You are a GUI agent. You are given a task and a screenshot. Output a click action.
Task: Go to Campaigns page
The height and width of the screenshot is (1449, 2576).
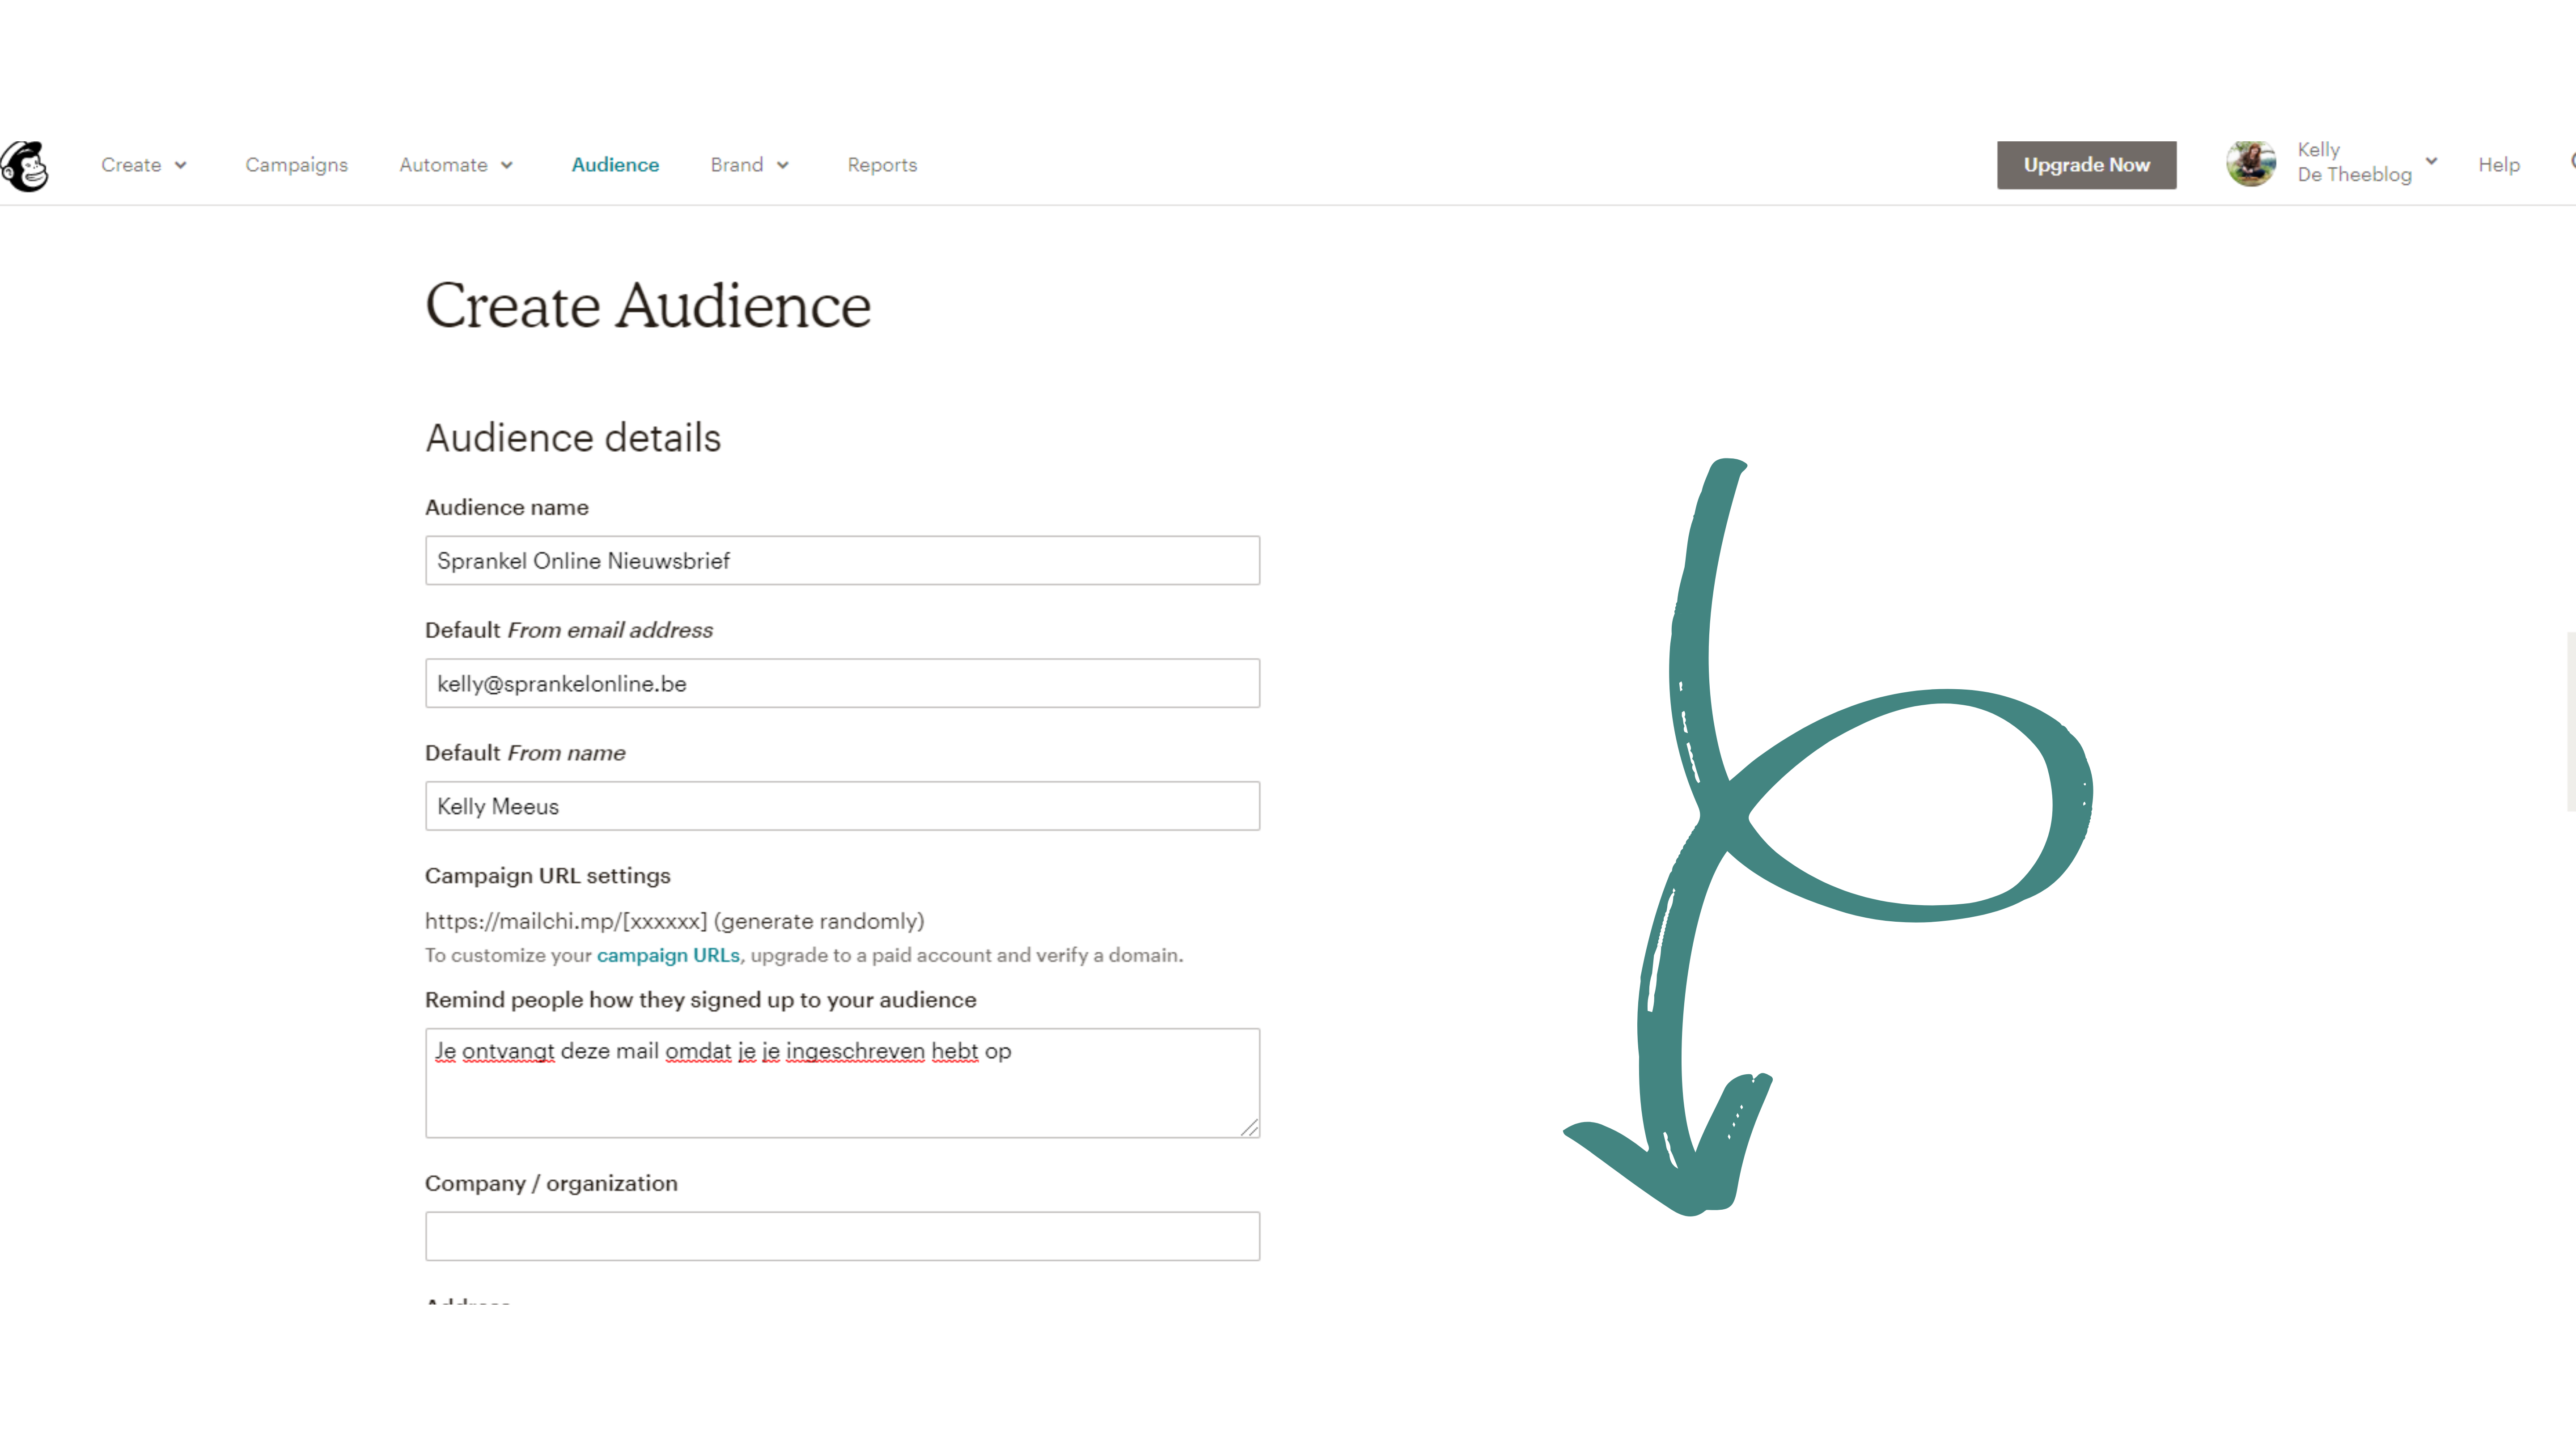(296, 165)
